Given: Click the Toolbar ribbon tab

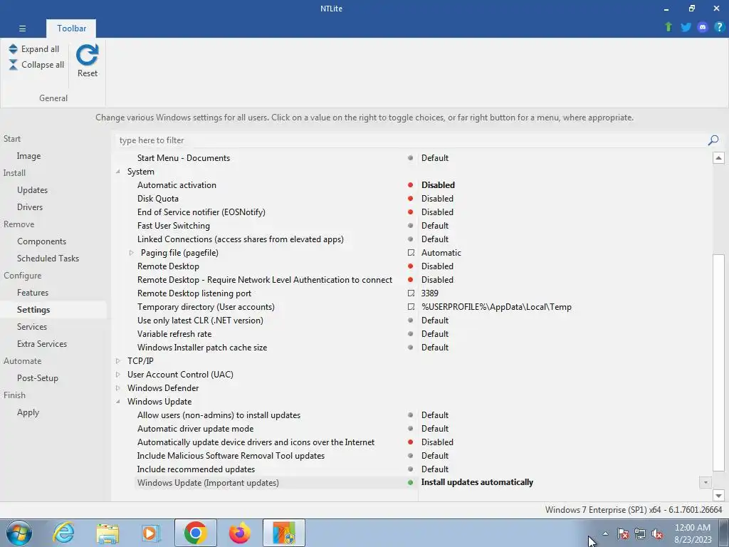Looking at the screenshot, I should click(71, 28).
